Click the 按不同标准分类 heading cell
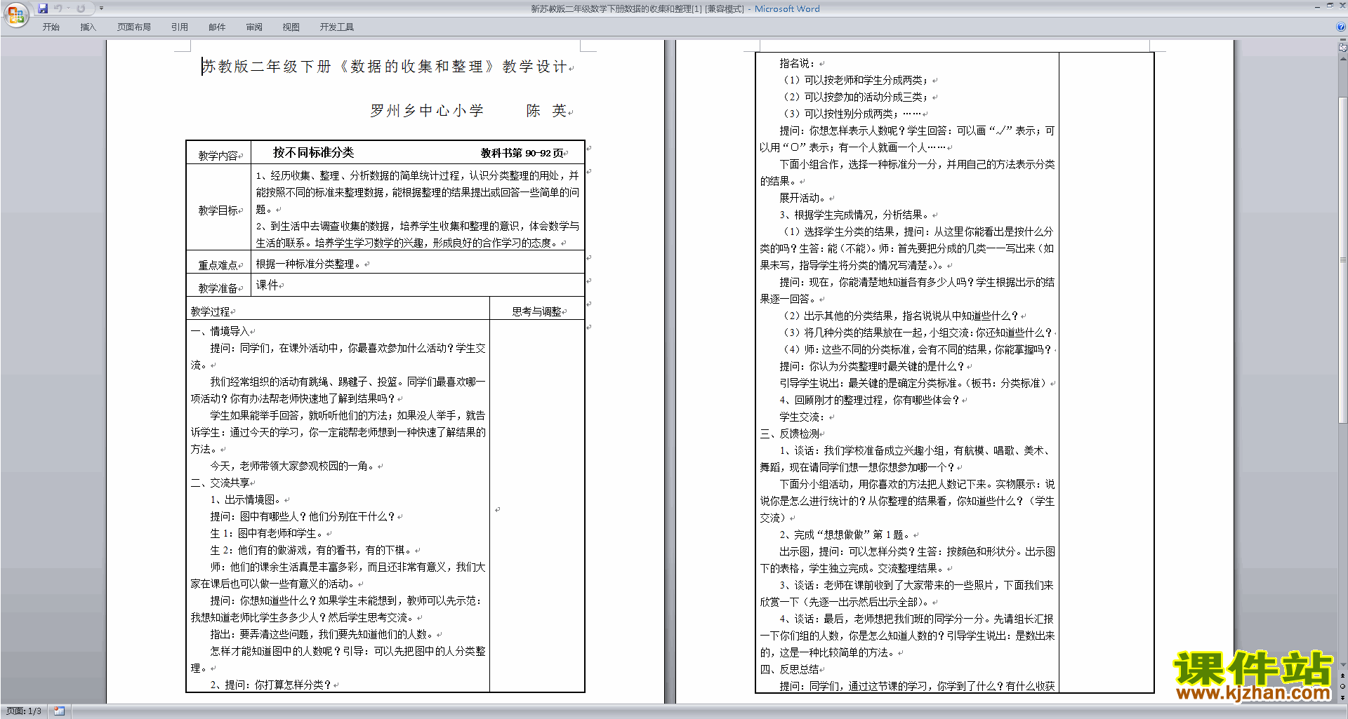Image resolution: width=1348 pixels, height=719 pixels. point(313,153)
